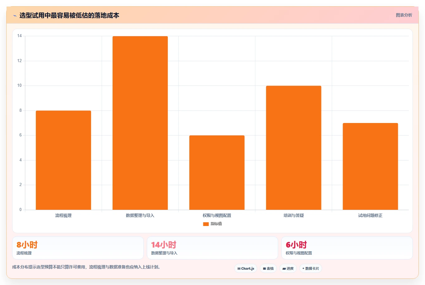Open the 14小时 数据整理与导入 data card
The width and height of the screenshot is (425, 285).
(x=212, y=248)
